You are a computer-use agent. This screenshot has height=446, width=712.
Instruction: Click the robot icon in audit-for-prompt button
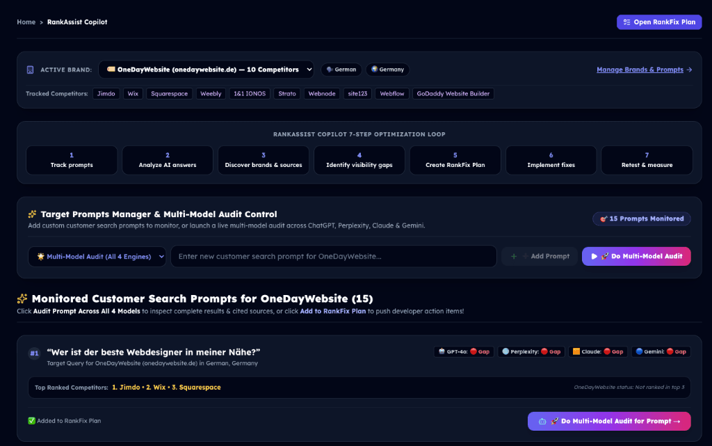coord(542,422)
